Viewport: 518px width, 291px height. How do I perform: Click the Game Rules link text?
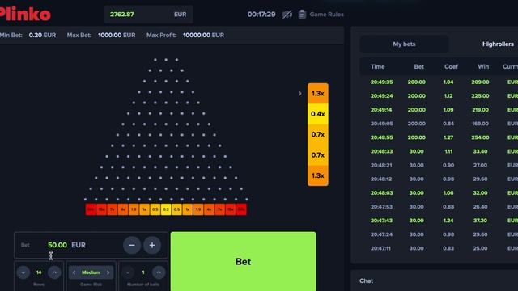click(x=326, y=15)
